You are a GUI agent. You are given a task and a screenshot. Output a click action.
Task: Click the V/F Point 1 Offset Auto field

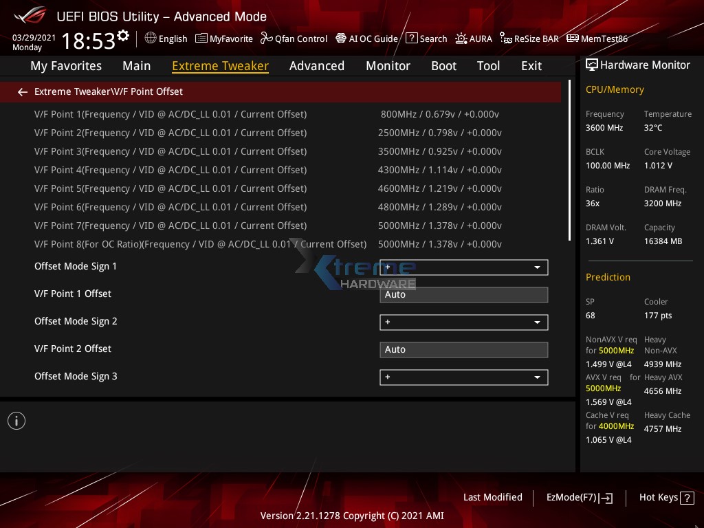point(463,294)
